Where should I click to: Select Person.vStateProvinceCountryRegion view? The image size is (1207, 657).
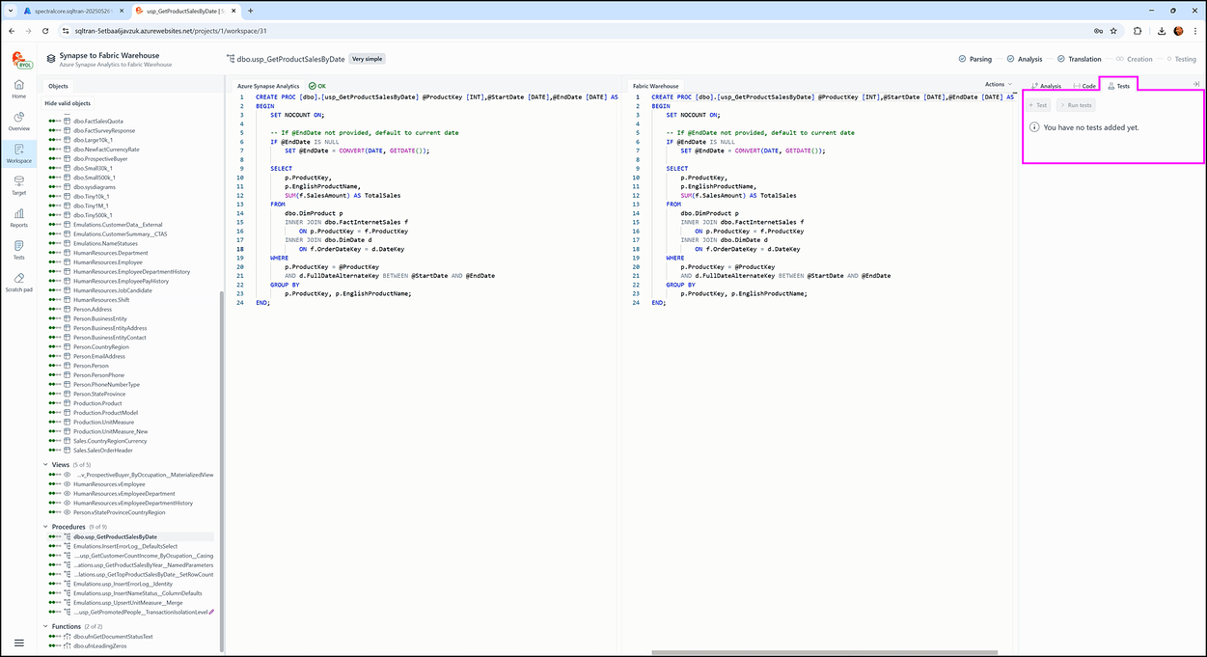[x=119, y=512]
